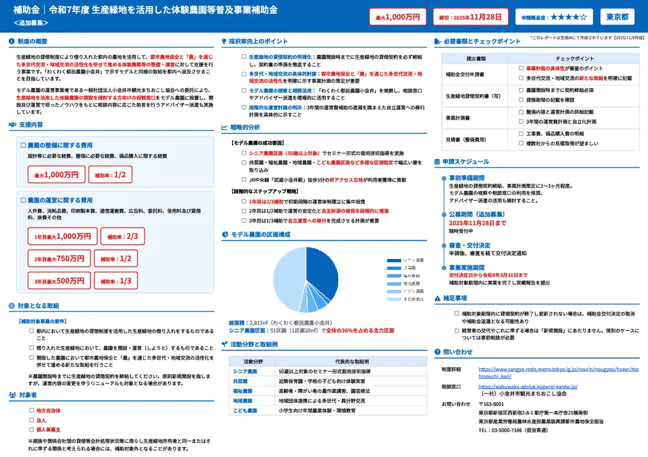
Task: Click the warning icon beside 補足事項
Action: (437, 298)
